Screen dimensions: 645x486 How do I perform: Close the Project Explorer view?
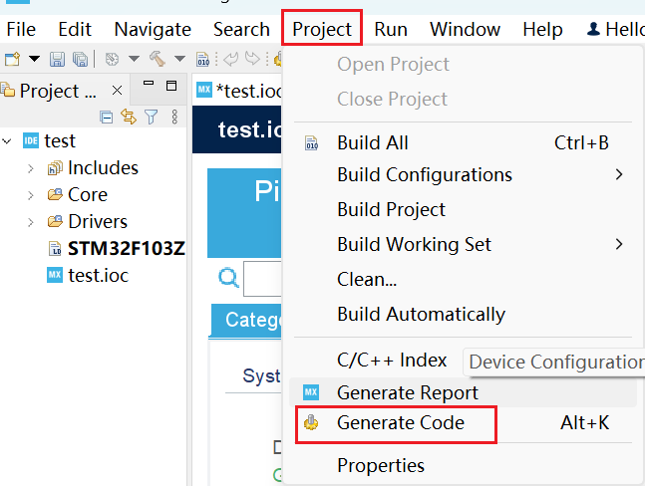(118, 91)
